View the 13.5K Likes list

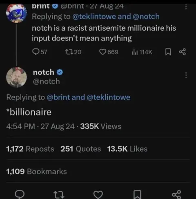tap(127, 149)
